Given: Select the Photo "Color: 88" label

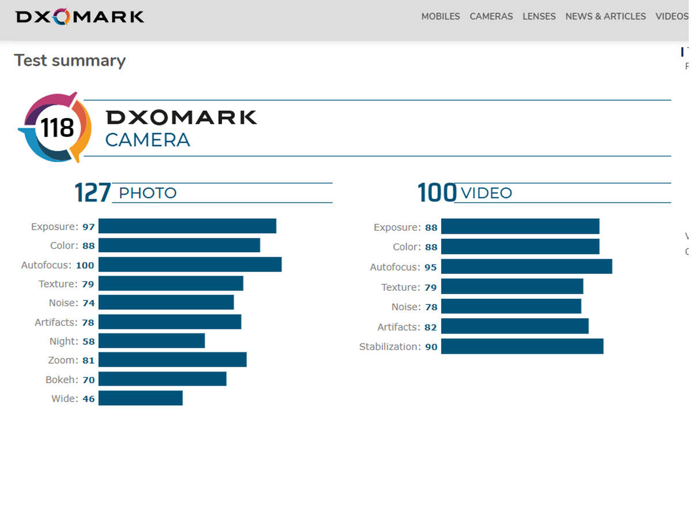Looking at the screenshot, I should coord(73,246).
